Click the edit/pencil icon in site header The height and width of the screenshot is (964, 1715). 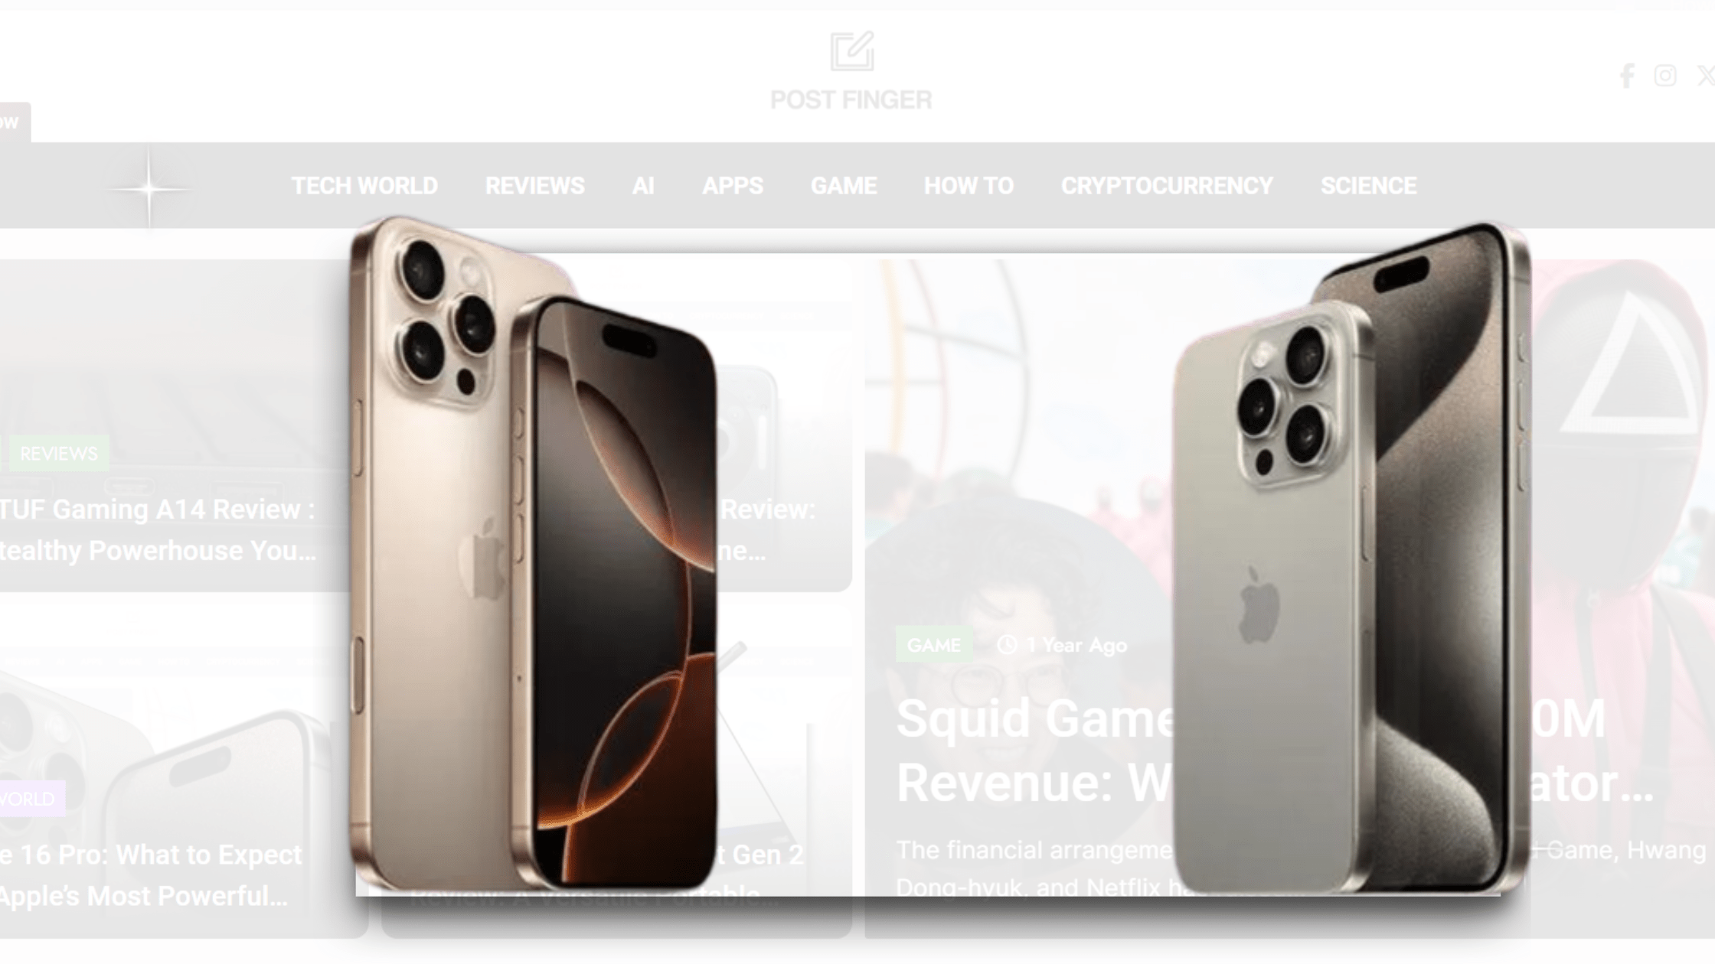[x=851, y=50]
